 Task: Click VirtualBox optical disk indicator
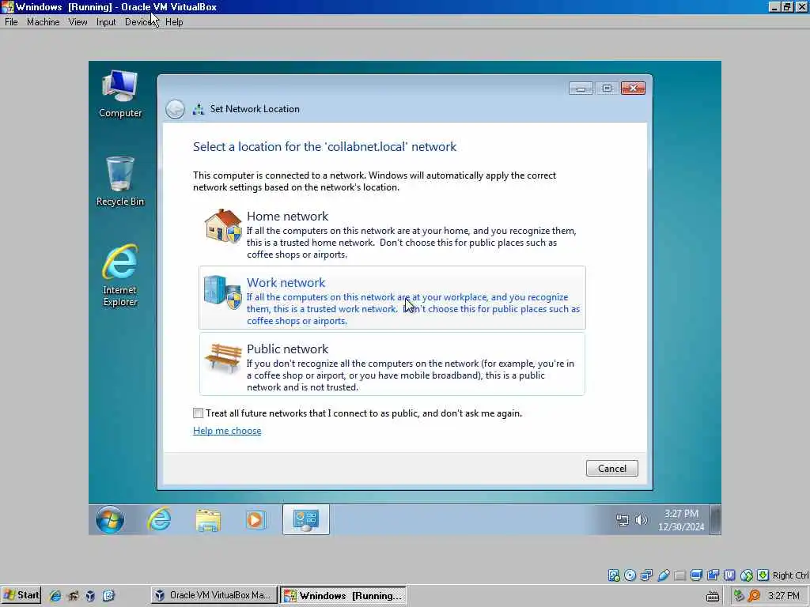630,575
